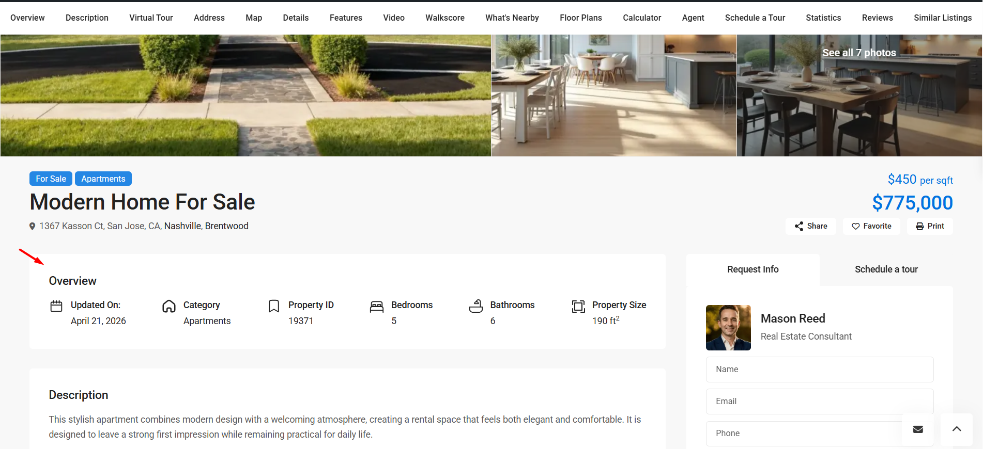Click the envelope message floating icon
This screenshot has width=983, height=449.
tap(918, 429)
